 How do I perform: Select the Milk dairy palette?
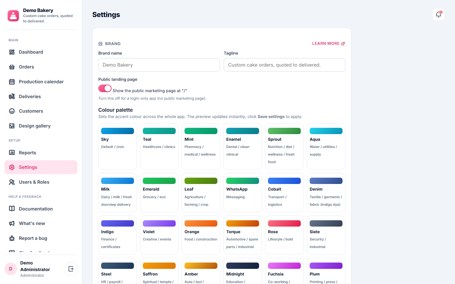click(118, 193)
